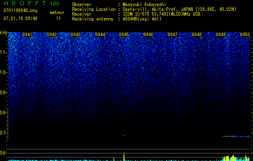Click the 0.7 frequency axis label
Viewport: 253px width, 161px height.
3,133
